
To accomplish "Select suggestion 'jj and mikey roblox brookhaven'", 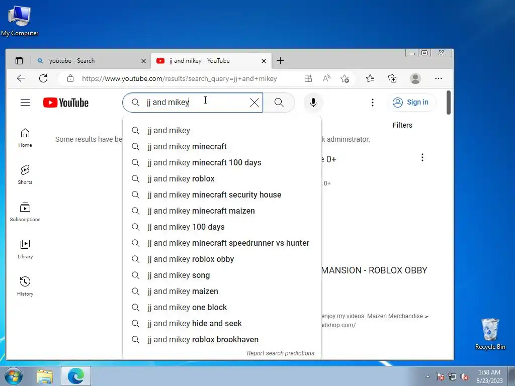I will pyautogui.click(x=222, y=339).
